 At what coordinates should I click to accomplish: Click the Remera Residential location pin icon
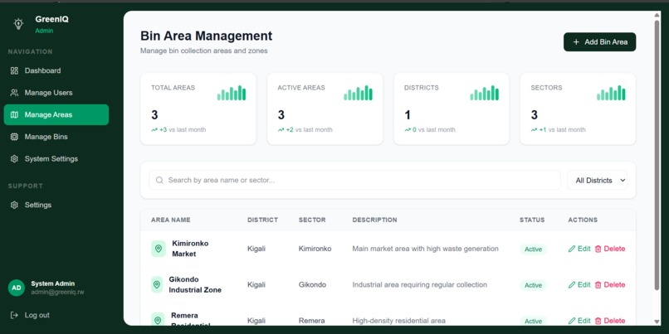click(158, 320)
